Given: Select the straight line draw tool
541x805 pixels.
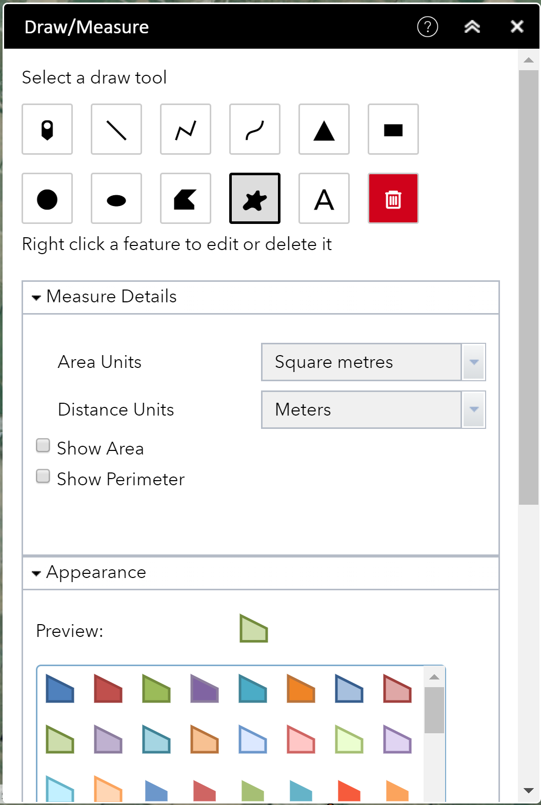Looking at the screenshot, I should click(116, 129).
